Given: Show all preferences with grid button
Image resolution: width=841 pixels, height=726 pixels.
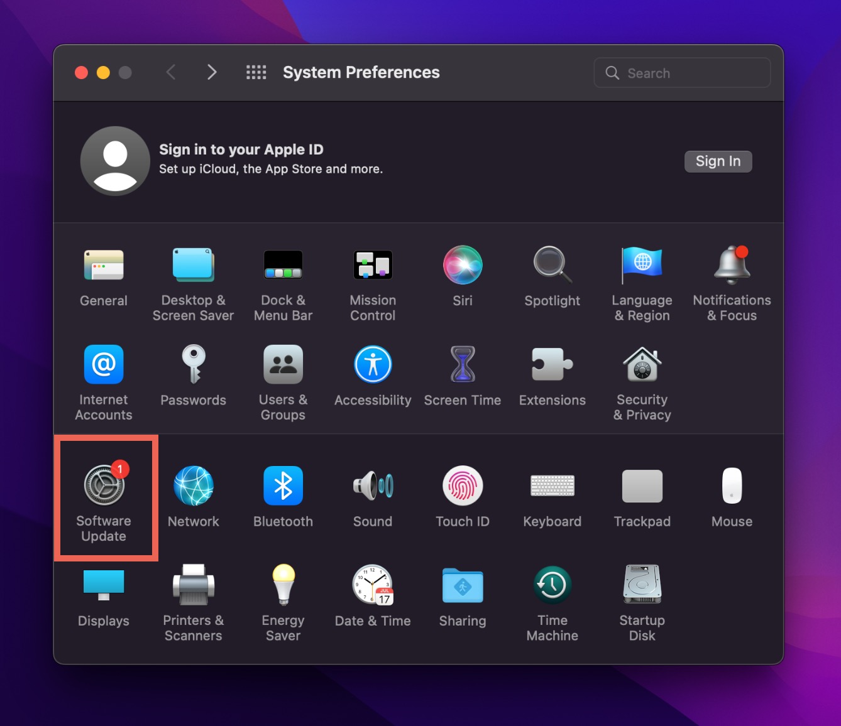Looking at the screenshot, I should click(x=256, y=72).
